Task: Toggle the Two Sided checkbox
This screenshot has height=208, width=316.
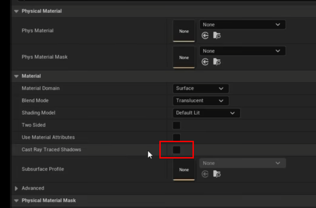Action: 177,125
